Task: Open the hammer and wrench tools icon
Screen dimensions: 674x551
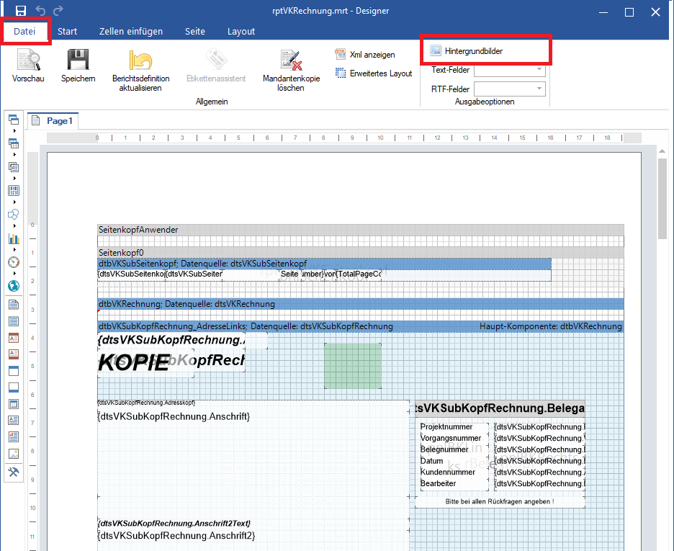Action: (14, 472)
